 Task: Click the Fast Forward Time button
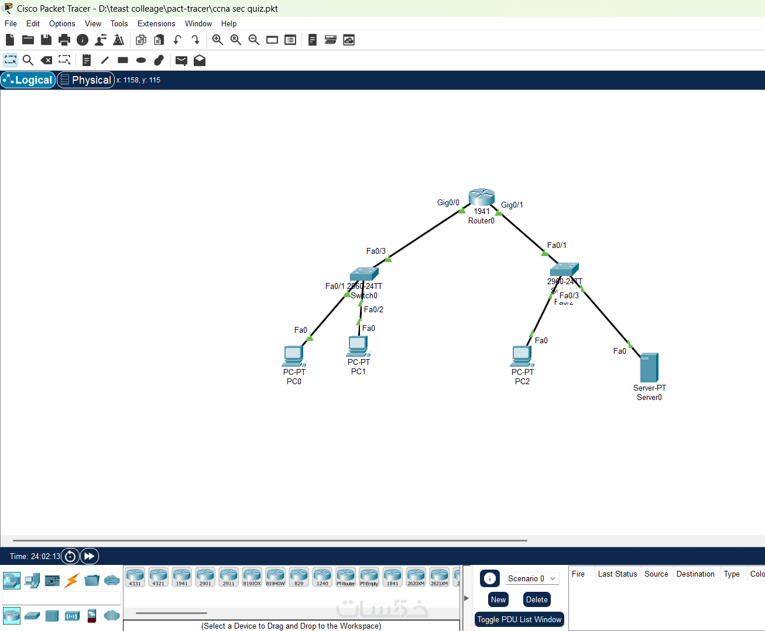coord(89,556)
